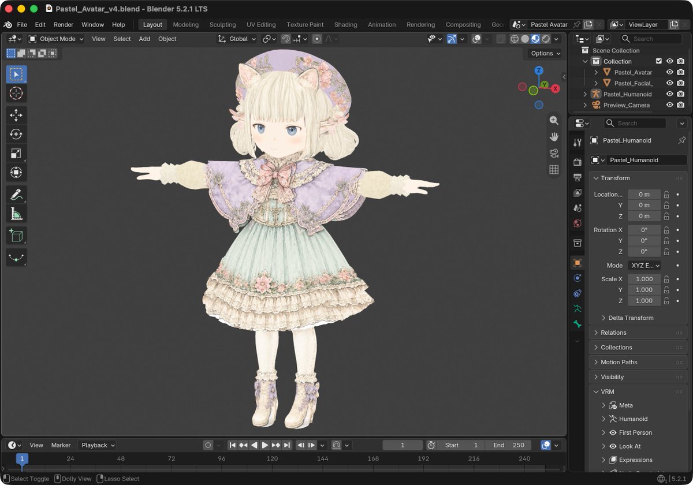Viewport: 693px width, 485px height.
Task: Play the animation forward
Action: [265, 445]
